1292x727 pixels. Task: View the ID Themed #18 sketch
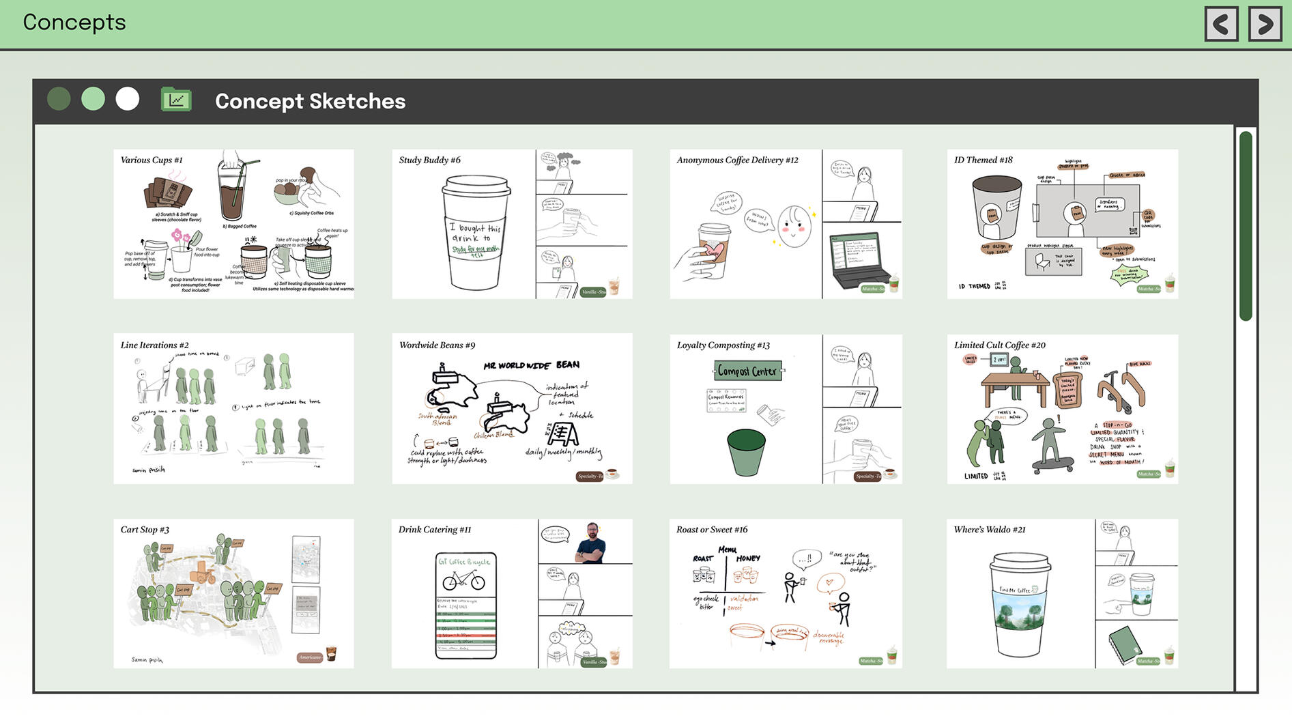tap(1062, 224)
